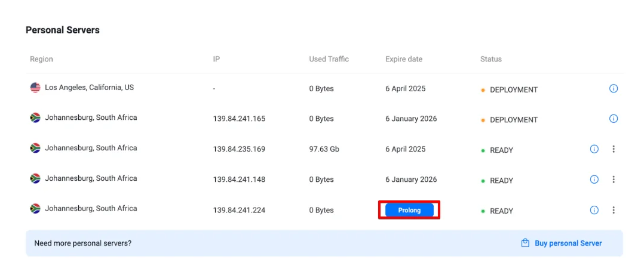Click the shopping bag icon
Viewport: 644px width, 266px height.
coord(525,243)
